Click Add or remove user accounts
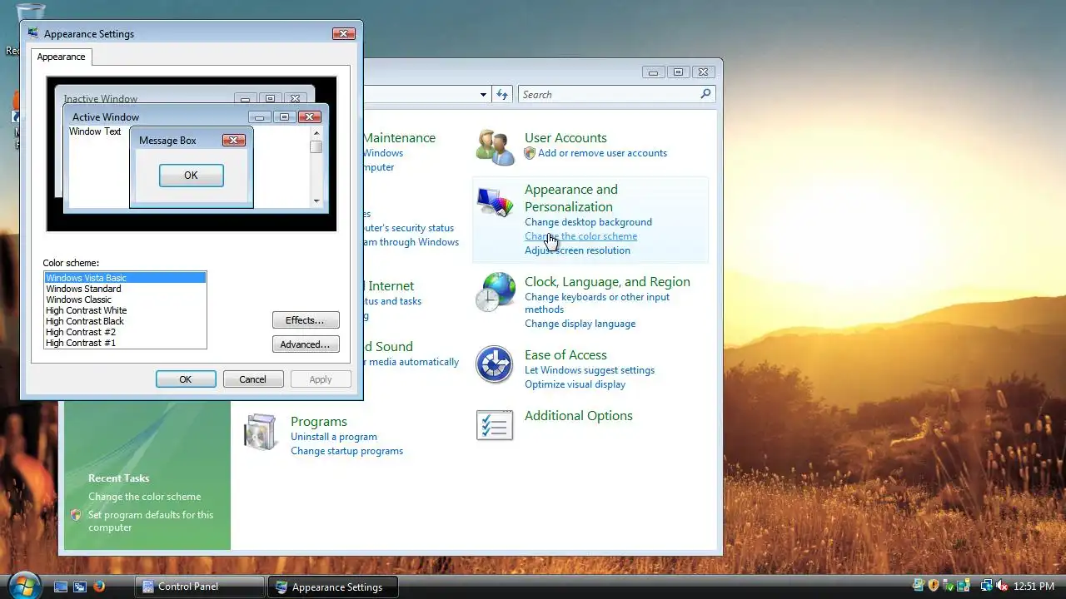1066x599 pixels. click(602, 153)
